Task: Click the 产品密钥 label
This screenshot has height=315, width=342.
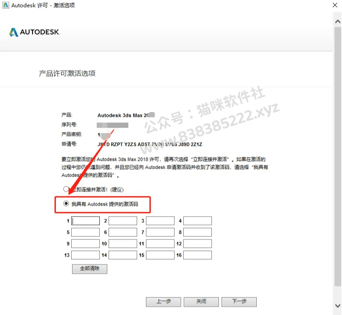Action: click(x=72, y=134)
